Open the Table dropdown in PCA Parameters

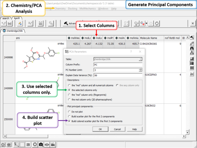click(x=140, y=59)
